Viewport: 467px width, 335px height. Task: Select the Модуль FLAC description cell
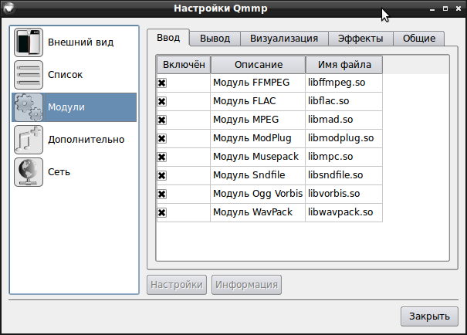click(258, 101)
